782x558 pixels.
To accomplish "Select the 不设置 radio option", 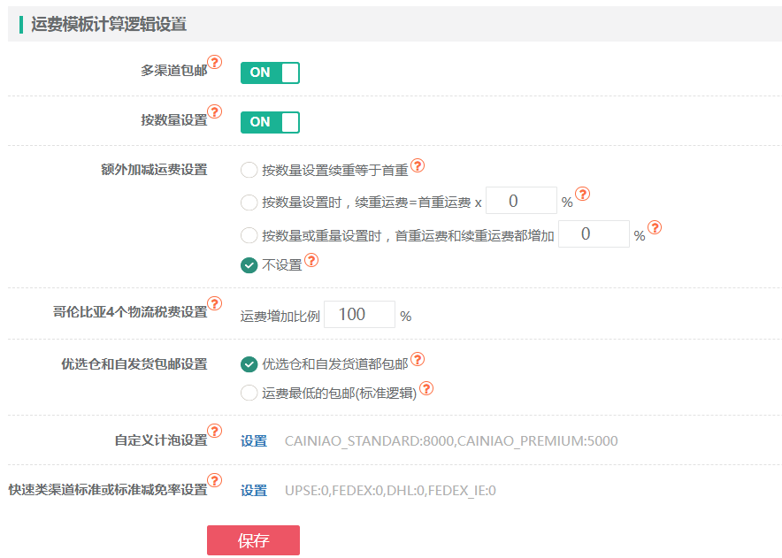I will pos(249,265).
